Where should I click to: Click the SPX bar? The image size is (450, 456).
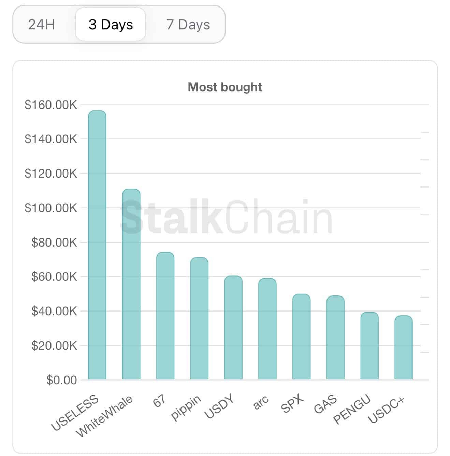click(x=301, y=337)
